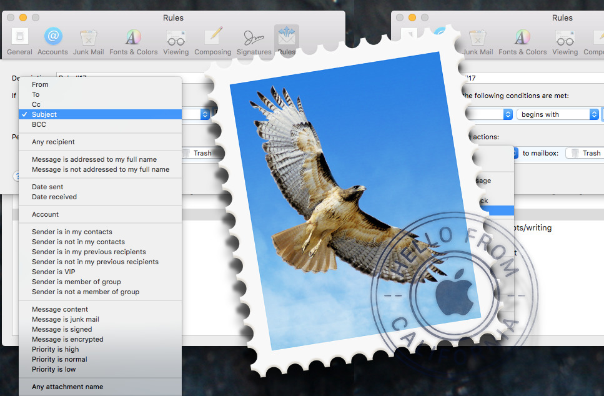604x396 pixels.
Task: Choose Sender is in my previous recipients
Action: click(100, 252)
